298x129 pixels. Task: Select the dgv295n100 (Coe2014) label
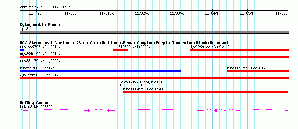click(x=40, y=75)
